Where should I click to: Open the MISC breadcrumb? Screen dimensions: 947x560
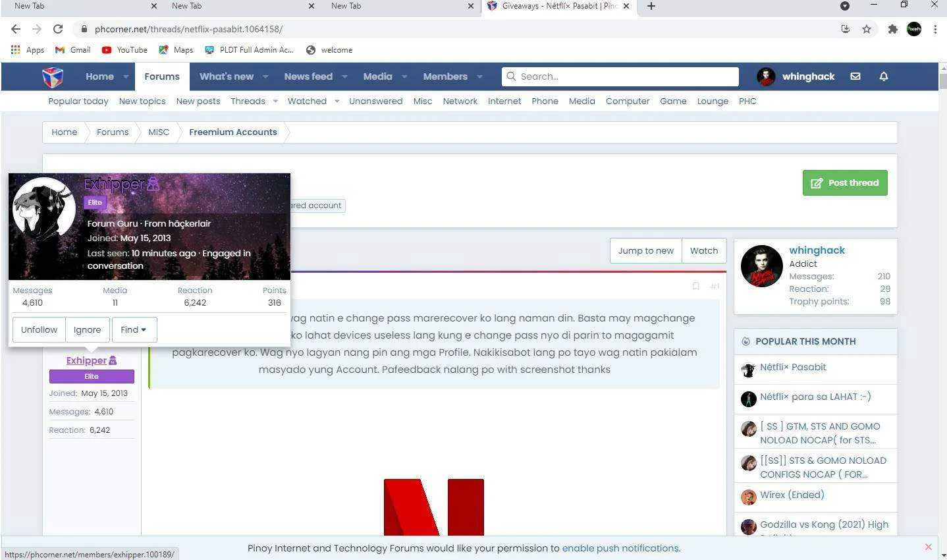[159, 132]
